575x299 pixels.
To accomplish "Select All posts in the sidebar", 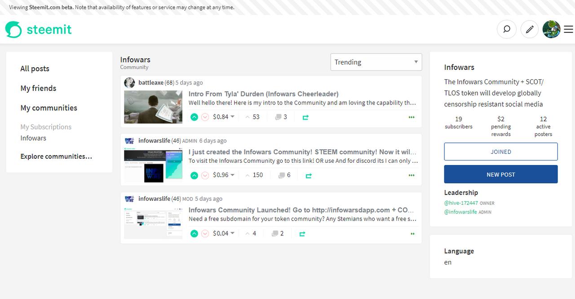I will pos(35,69).
